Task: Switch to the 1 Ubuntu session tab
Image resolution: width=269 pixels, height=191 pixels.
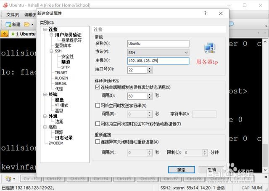Action: [24, 34]
